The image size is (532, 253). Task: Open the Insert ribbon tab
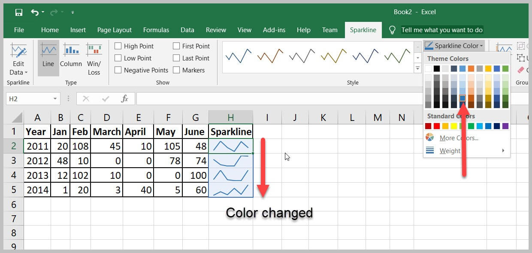pos(78,30)
